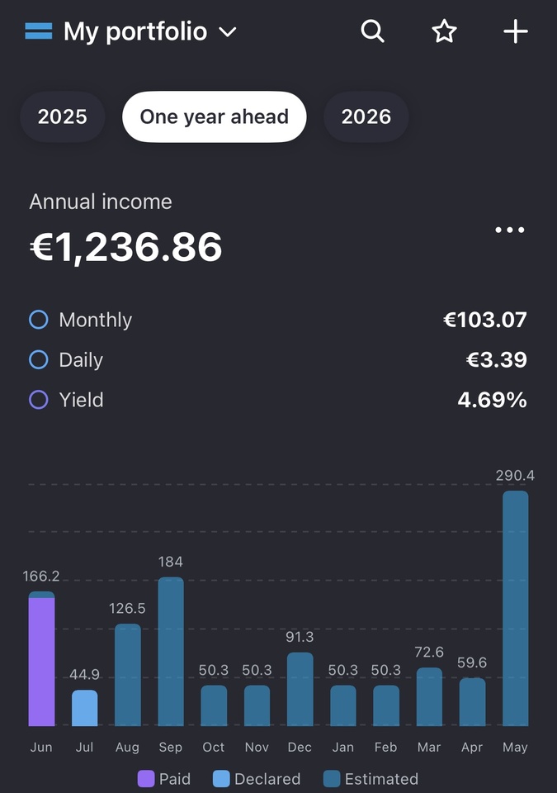
Task: Click the light blue Declared legend swatch
Action: pos(221,779)
